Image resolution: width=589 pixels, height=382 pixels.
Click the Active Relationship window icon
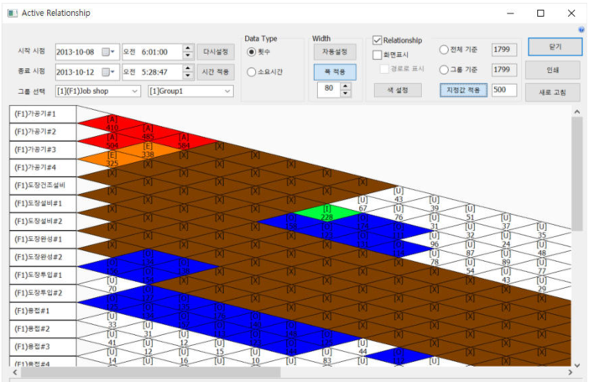coord(12,13)
